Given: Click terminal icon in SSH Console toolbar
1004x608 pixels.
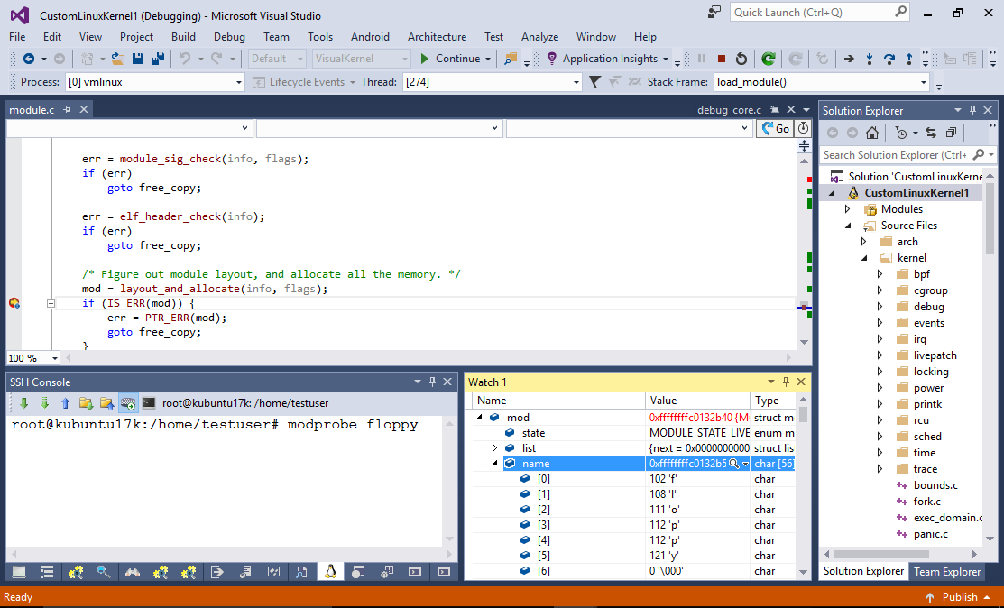Looking at the screenshot, I should 149,403.
